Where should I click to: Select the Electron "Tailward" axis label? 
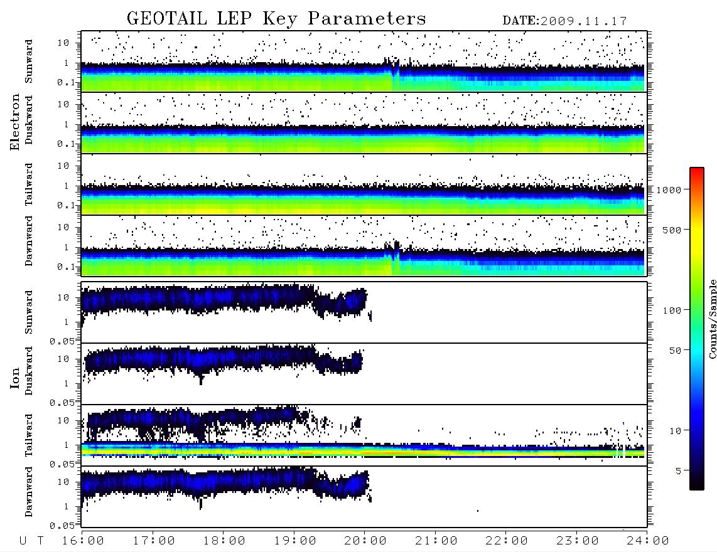pos(29,184)
